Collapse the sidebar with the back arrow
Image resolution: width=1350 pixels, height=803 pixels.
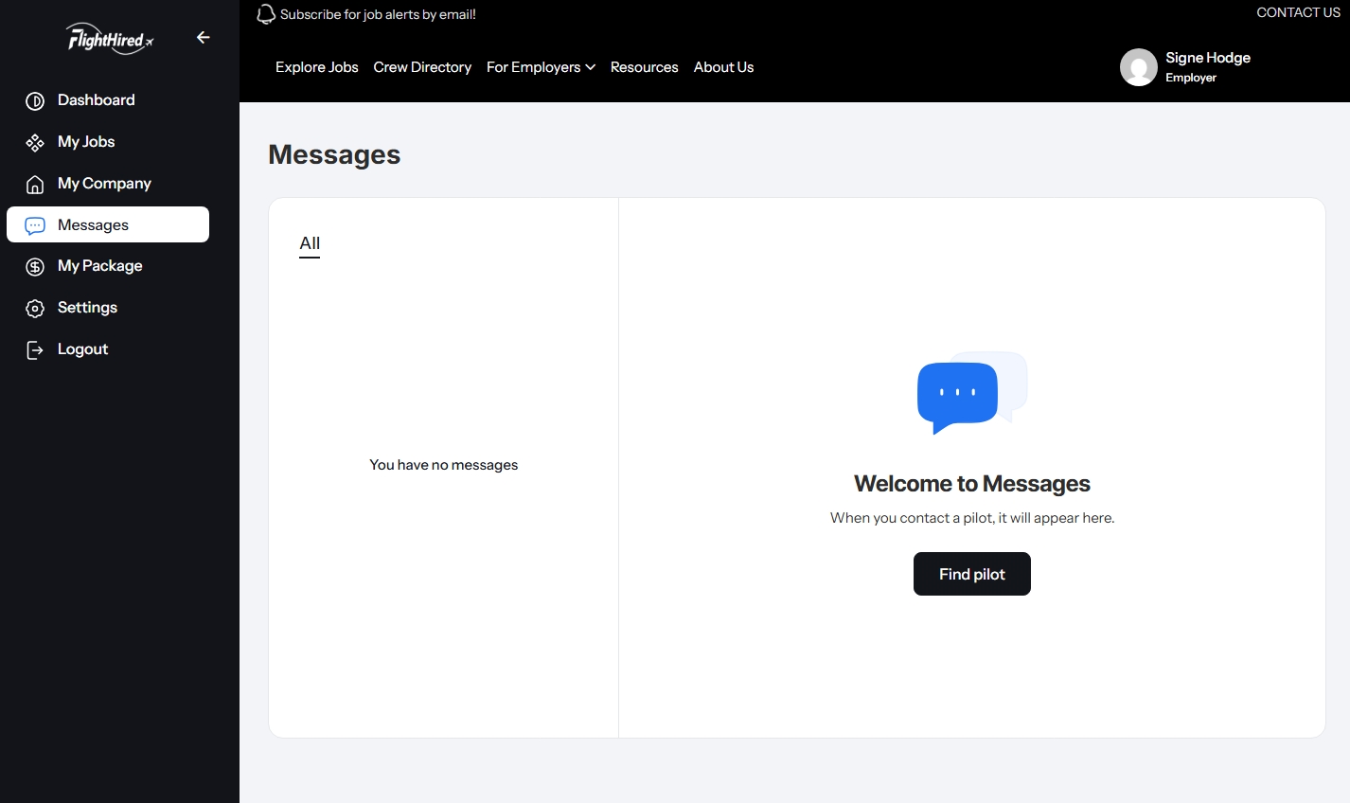(204, 37)
